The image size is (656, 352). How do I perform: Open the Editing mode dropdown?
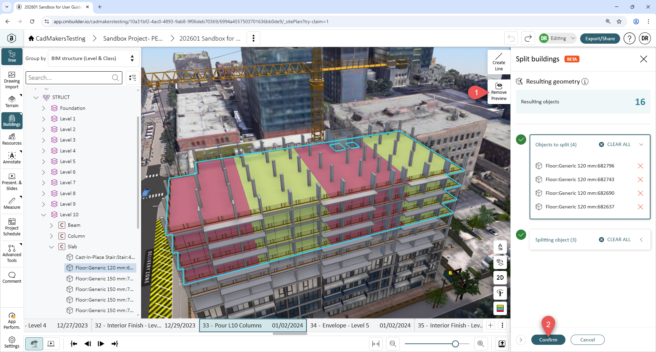tap(558, 38)
